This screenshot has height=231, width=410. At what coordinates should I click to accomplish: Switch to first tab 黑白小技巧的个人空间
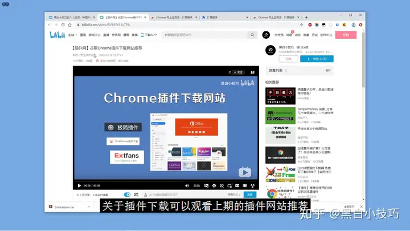[72, 17]
